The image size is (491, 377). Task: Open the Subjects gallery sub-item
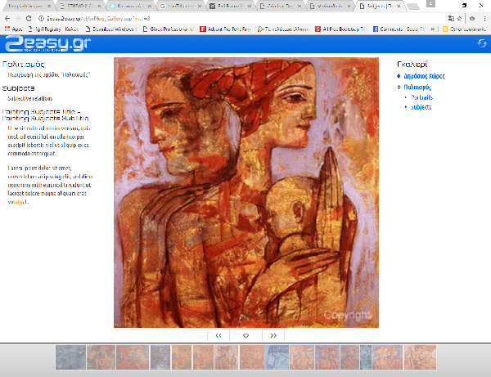point(421,107)
